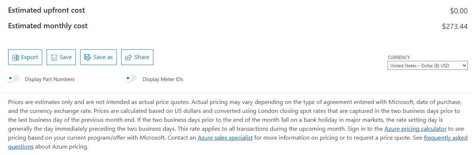476x155 pixels.
Task: Click the Share arrow icon
Action: point(129,57)
